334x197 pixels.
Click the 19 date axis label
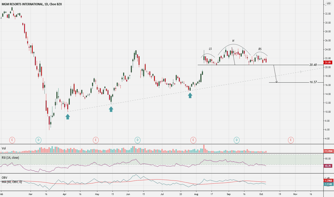point(280,194)
